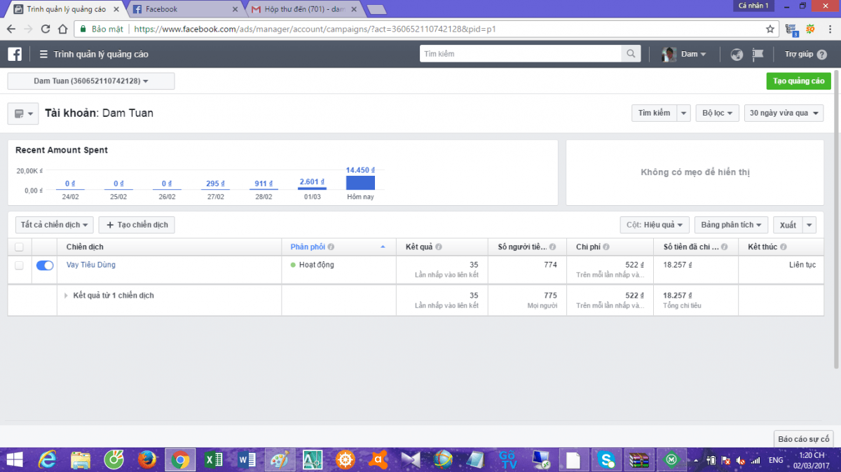Open the arrow dropdown next to Tìm kiếm button
This screenshot has width=841, height=472.
(x=684, y=113)
